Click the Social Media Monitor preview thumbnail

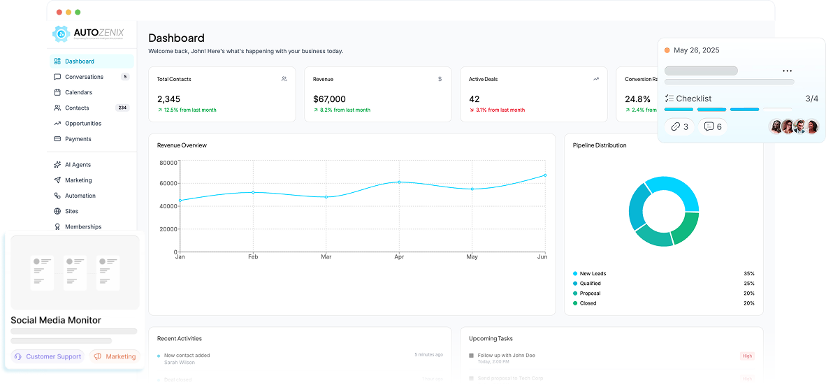[75, 272]
